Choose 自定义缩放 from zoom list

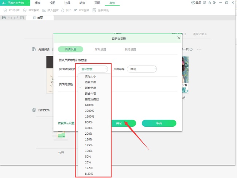tap(94, 99)
